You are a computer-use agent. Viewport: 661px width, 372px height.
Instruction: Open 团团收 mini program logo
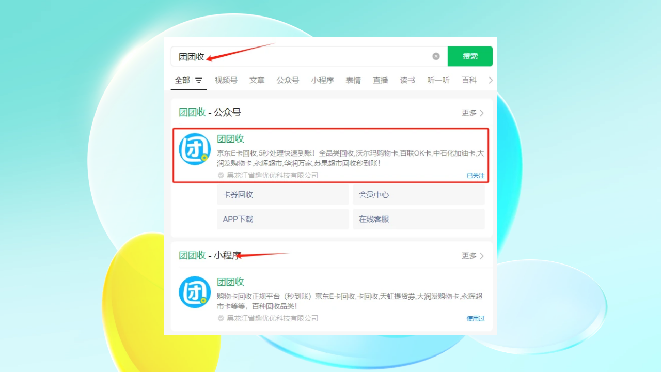click(x=195, y=292)
